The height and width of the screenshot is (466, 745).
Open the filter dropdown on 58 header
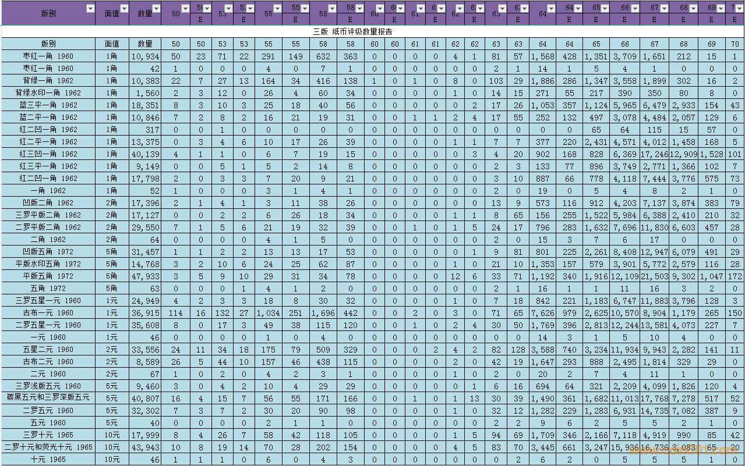332,8
